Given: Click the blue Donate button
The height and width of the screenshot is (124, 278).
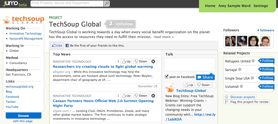Looking at the screenshot, I should click(x=23, y=116).
